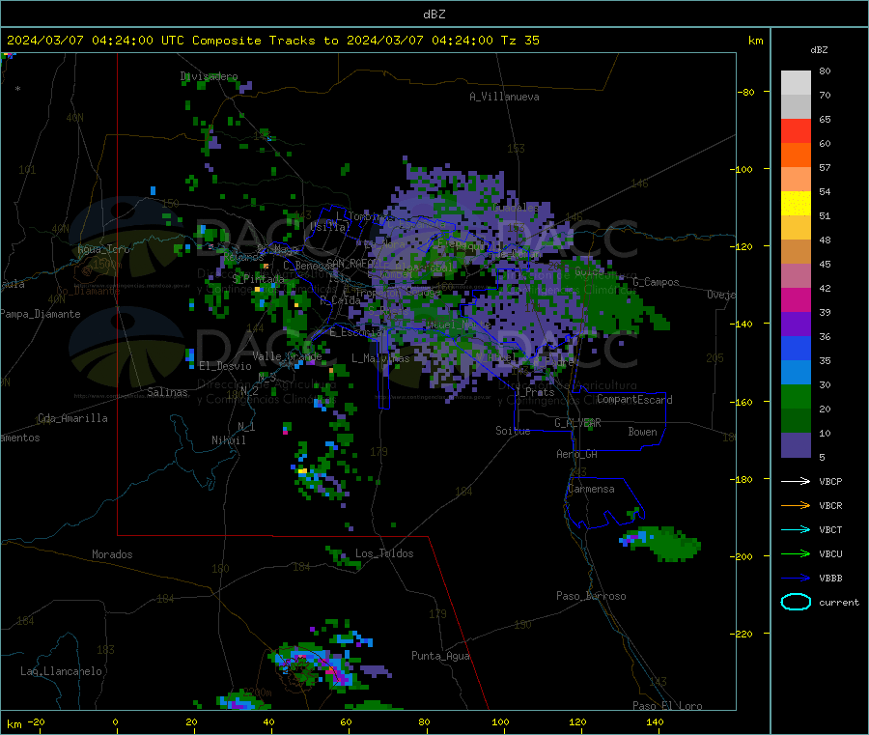Click the Morados map label
The width and height of the screenshot is (869, 735).
click(112, 554)
